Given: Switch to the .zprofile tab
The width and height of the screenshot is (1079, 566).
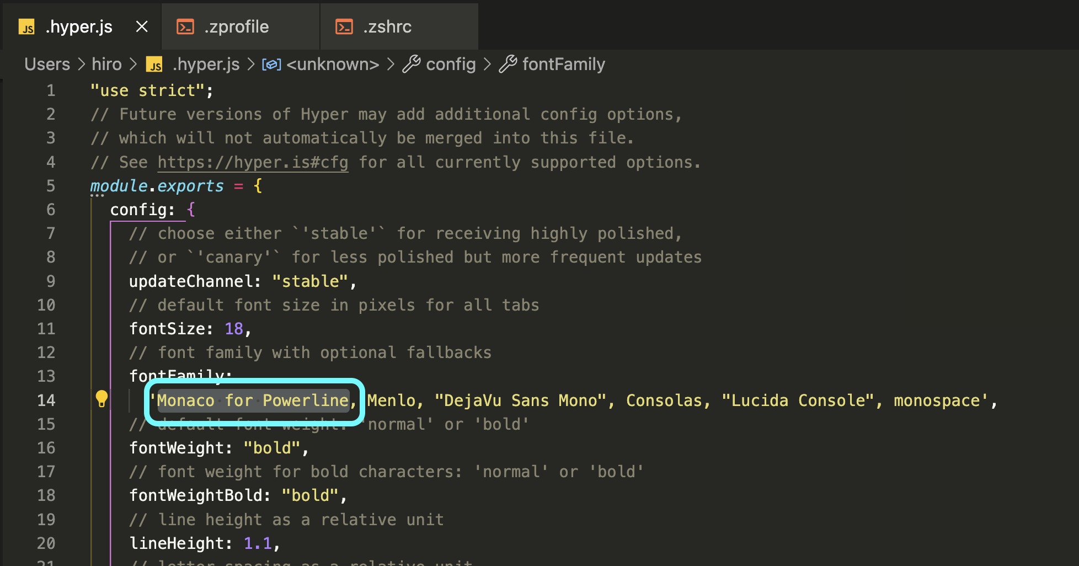Looking at the screenshot, I should (x=241, y=26).
